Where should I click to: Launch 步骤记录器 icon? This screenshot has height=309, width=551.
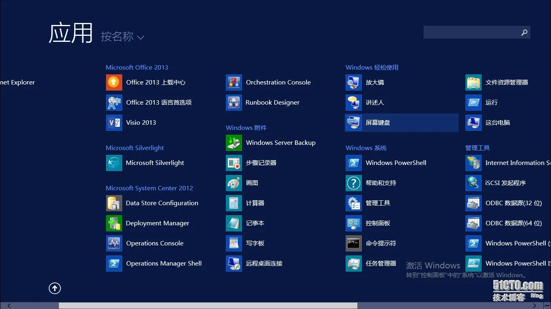click(x=234, y=163)
